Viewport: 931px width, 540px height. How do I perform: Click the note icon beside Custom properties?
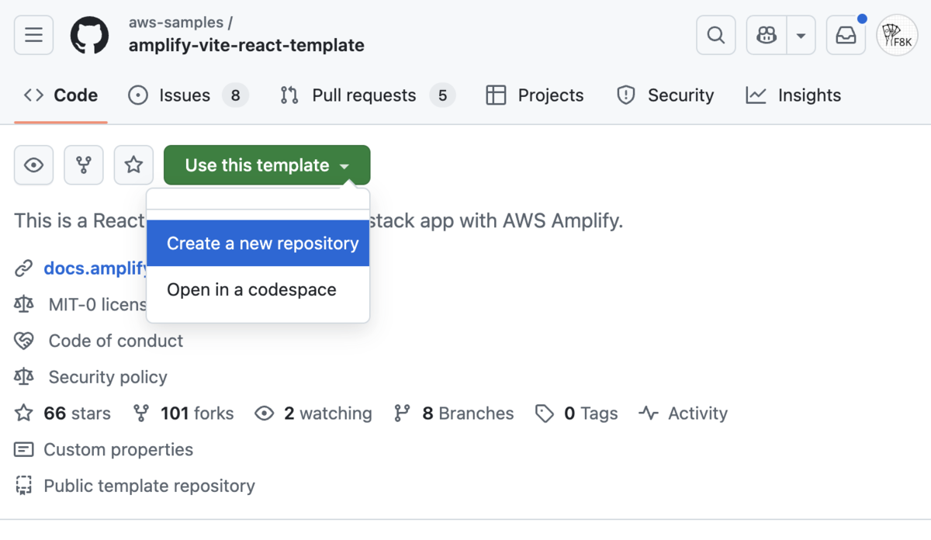tap(24, 450)
